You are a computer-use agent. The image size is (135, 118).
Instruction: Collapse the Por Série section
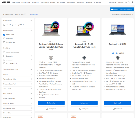tap(31, 48)
